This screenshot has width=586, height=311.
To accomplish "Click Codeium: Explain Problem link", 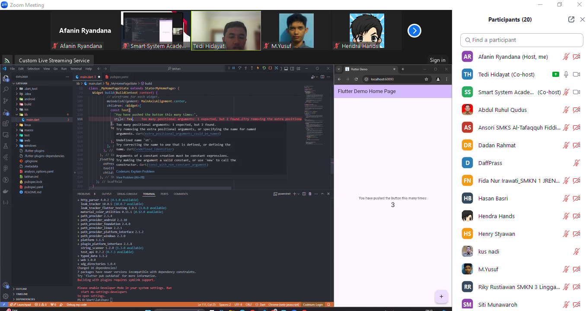I will 134,171.
